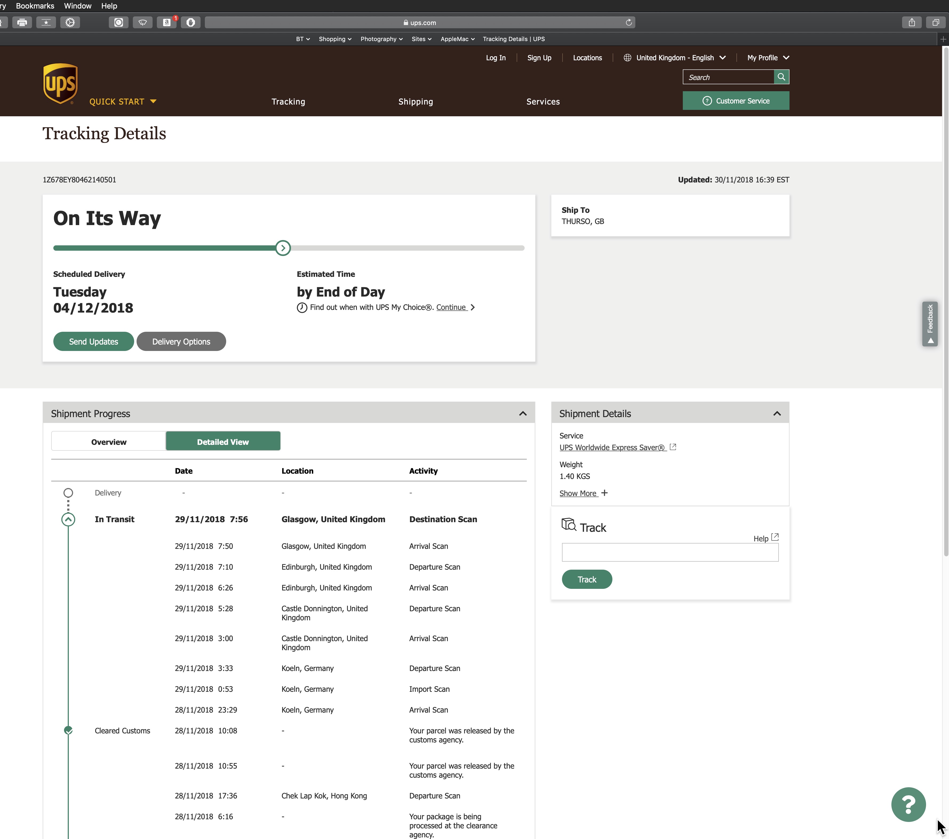Click the globe language icon
949x839 pixels.
point(627,58)
